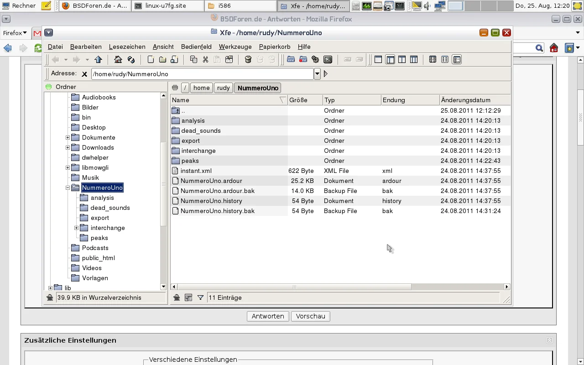The image size is (584, 365).
Task: Toggle the one-panel layout view
Action: point(378,60)
